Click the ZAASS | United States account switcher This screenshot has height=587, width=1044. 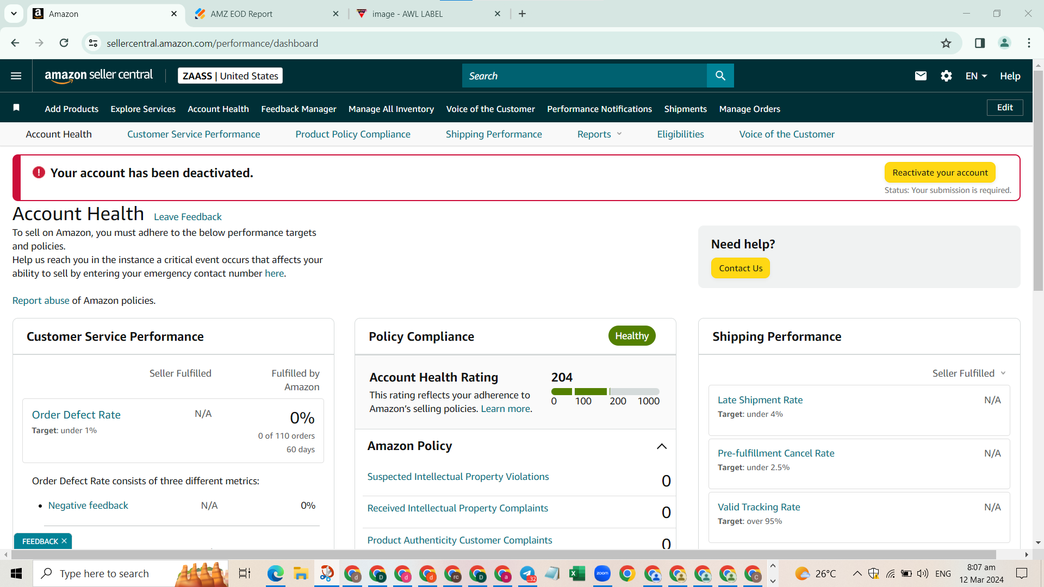tap(230, 76)
